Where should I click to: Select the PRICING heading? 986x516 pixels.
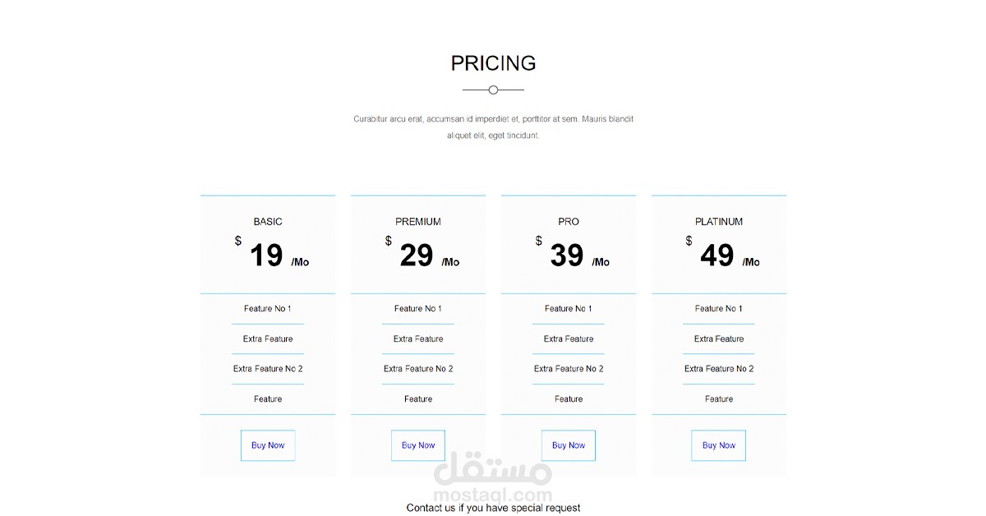(493, 63)
